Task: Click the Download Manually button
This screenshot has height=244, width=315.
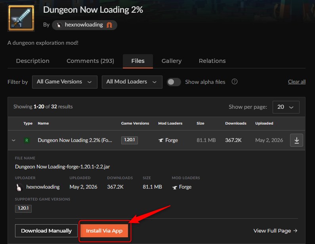Action: (x=46, y=231)
